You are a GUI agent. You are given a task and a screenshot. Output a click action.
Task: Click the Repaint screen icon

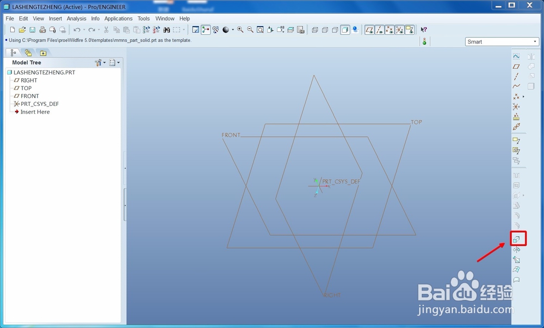(x=196, y=30)
